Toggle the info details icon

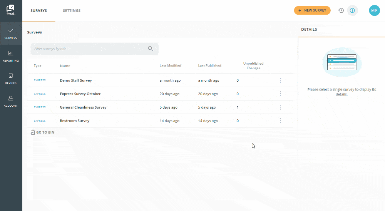(x=352, y=10)
